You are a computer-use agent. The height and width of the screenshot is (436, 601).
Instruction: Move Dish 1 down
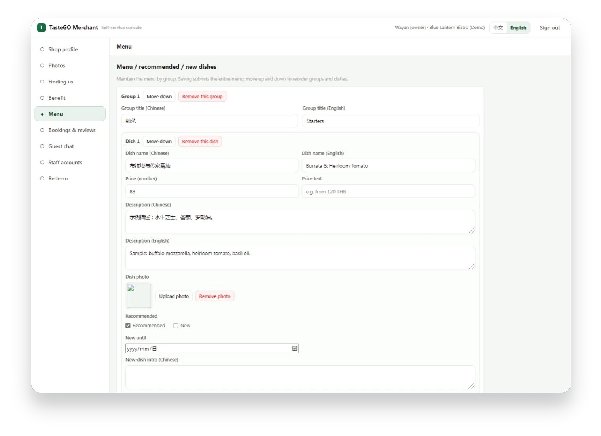(x=159, y=142)
